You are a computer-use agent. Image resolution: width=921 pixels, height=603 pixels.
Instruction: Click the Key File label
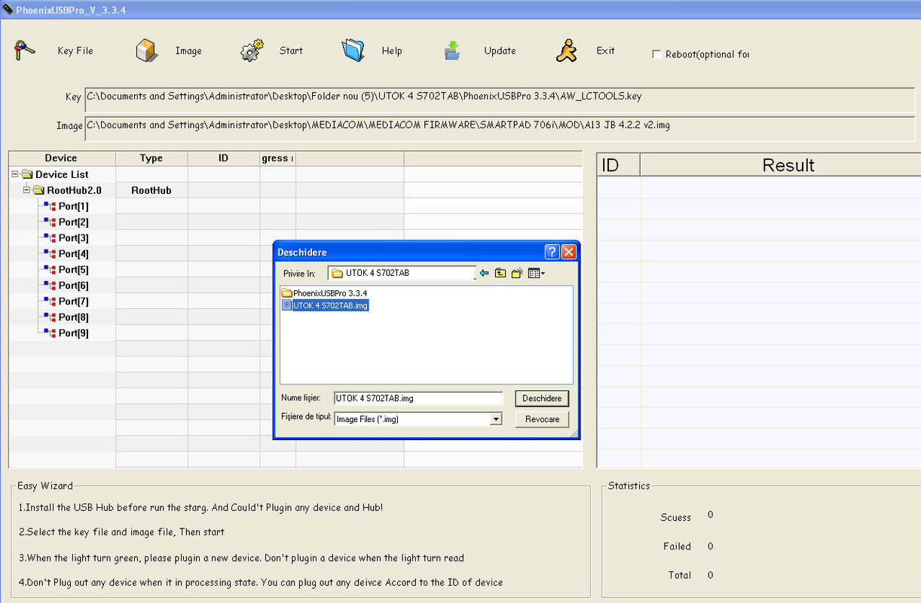coord(75,51)
